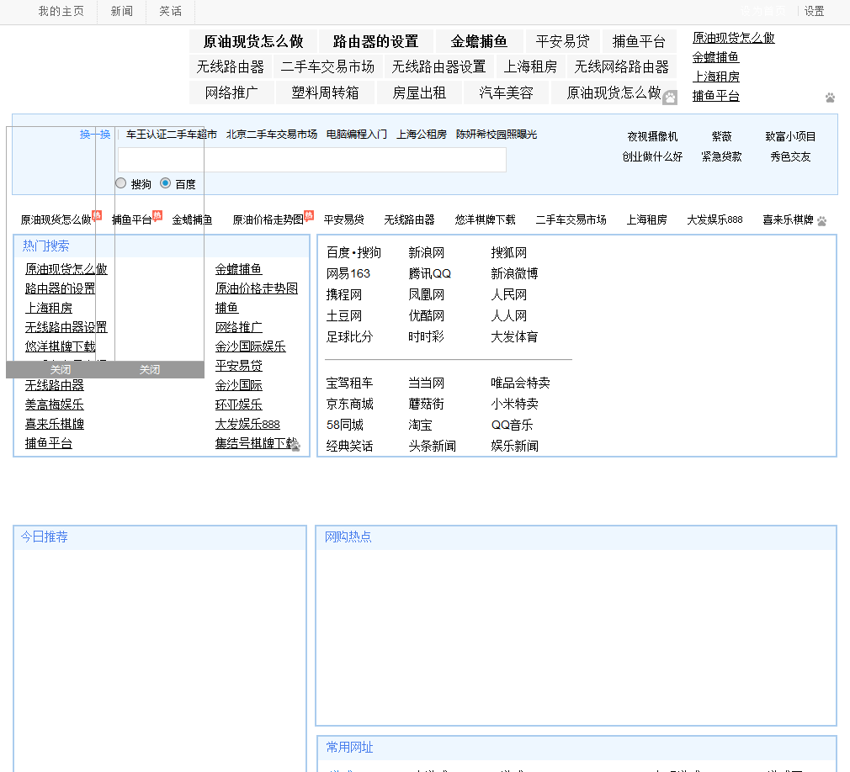Open 车王认证二手车超市 suggestion
The width and height of the screenshot is (850, 772).
pos(172,135)
